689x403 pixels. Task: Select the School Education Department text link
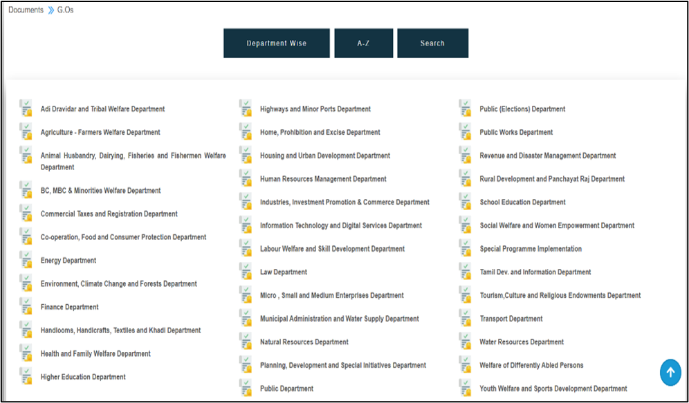point(523,202)
